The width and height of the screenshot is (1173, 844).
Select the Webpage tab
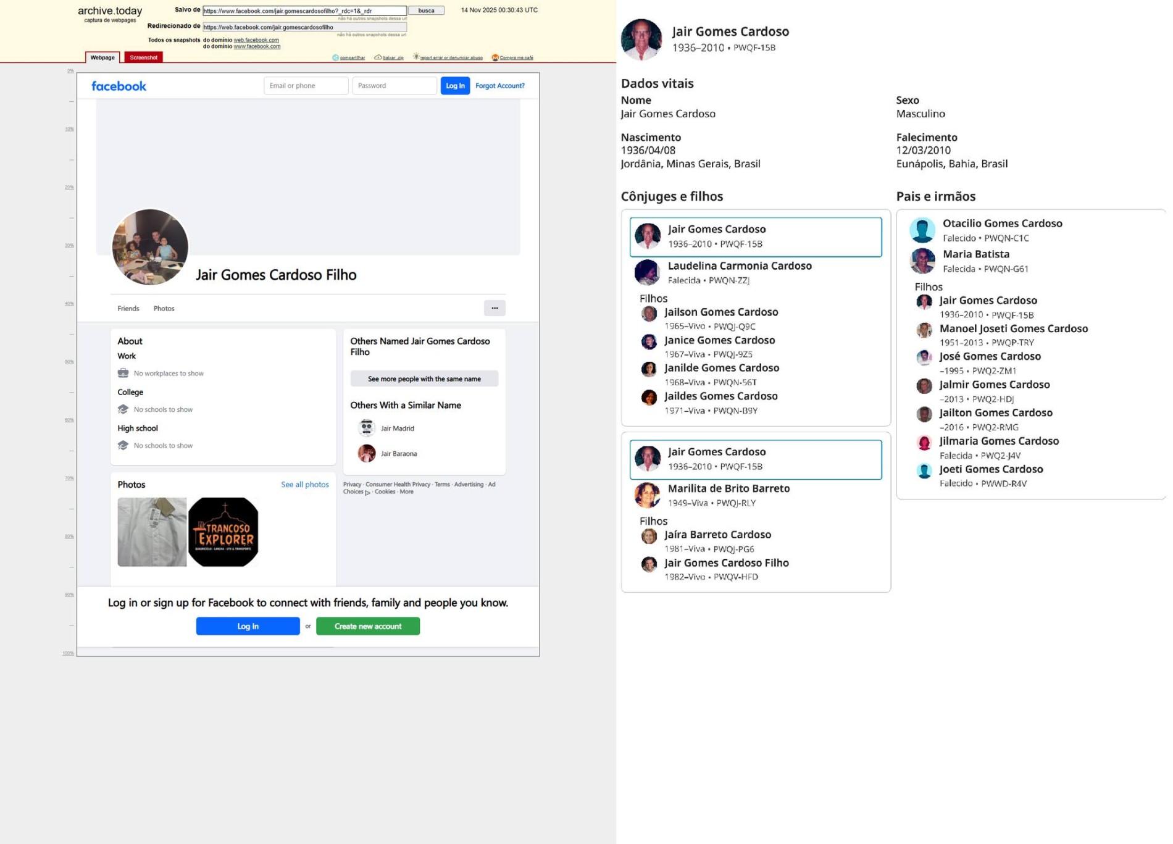[x=102, y=57]
